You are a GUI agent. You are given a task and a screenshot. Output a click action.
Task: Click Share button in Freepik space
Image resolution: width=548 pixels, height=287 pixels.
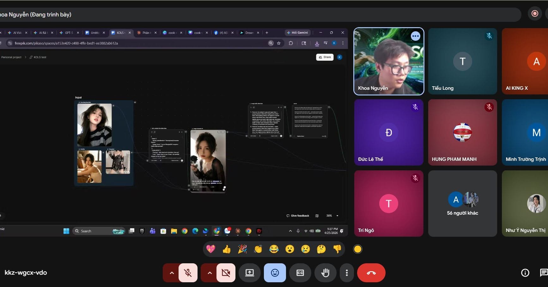pos(325,57)
